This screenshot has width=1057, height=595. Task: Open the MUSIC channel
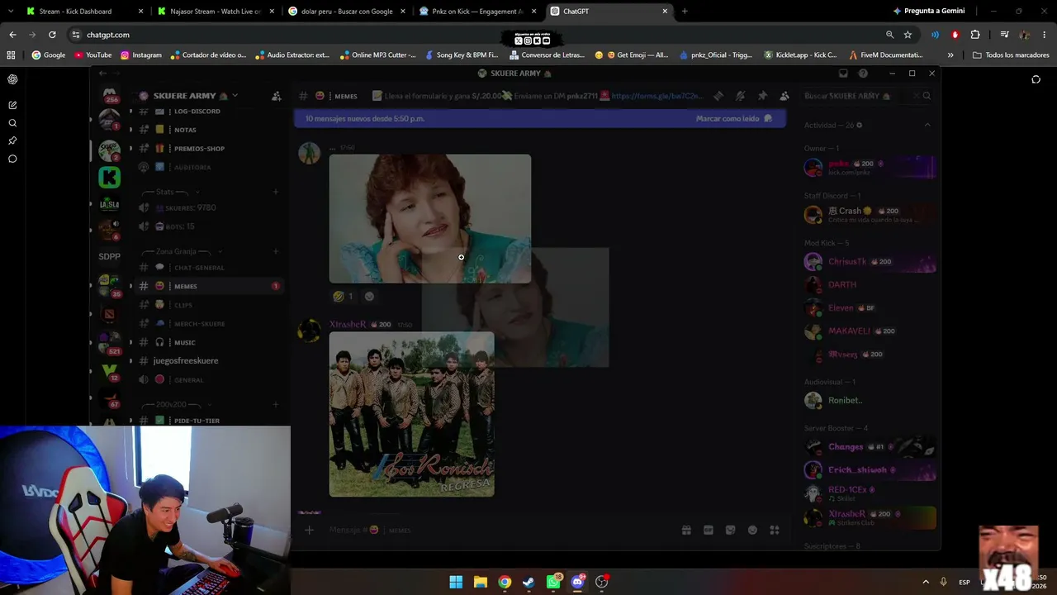[x=210, y=342]
